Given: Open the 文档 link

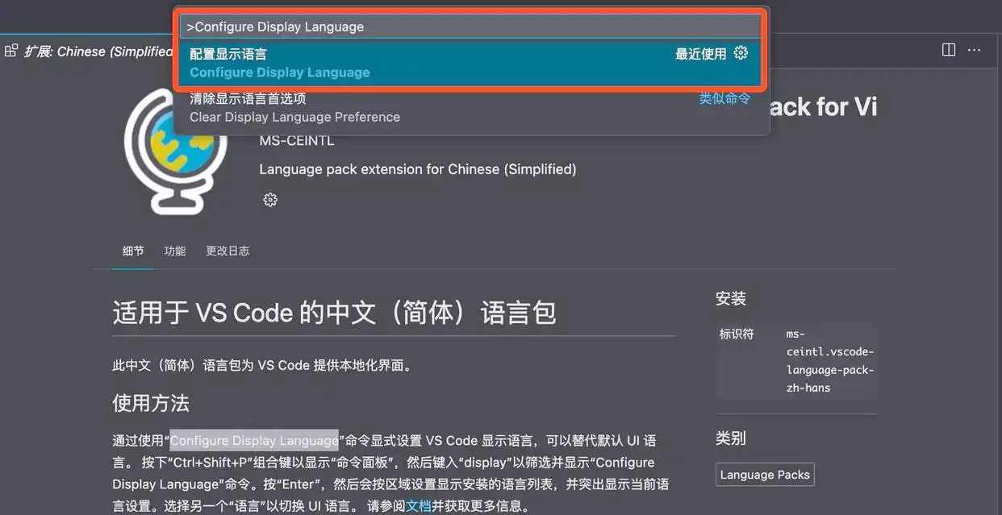Looking at the screenshot, I should (x=420, y=505).
